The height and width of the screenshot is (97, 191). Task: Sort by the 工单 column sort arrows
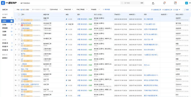pyautogui.click(x=24, y=14)
